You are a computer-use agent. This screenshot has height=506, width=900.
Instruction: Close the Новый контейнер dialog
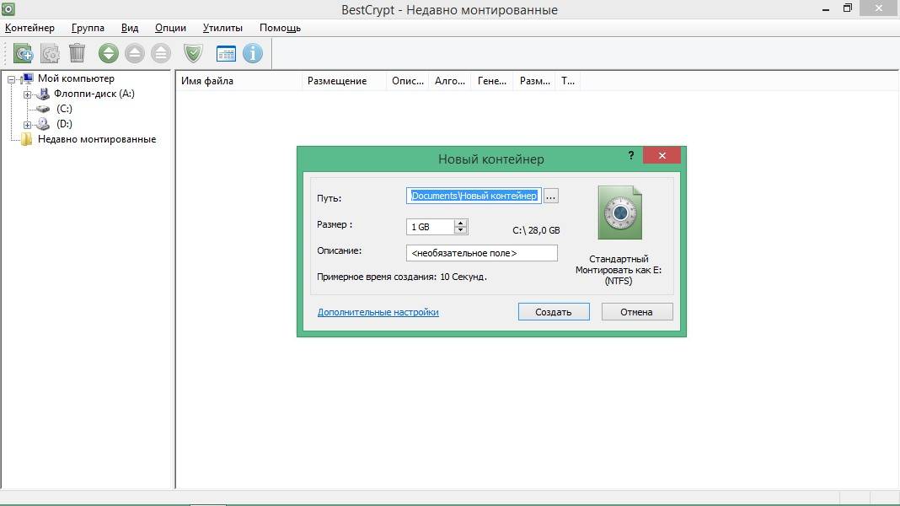[662, 155]
